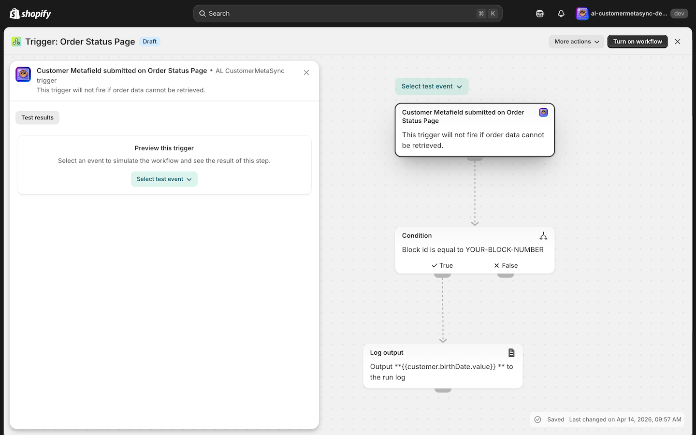696x435 pixels.
Task: Open the notifications bell
Action: [561, 14]
